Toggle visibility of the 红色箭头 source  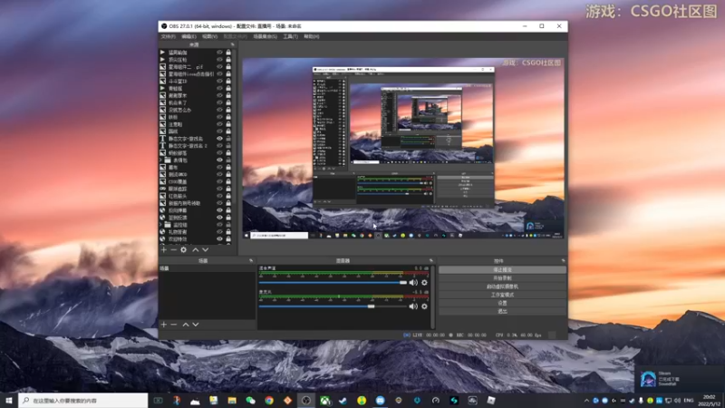pyautogui.click(x=219, y=196)
